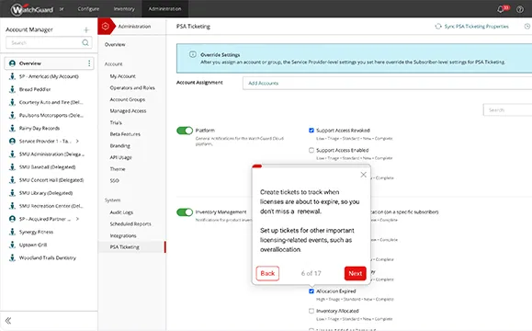Expand Service Provider 1 account chevron
This screenshot has width=532, height=331.
coord(77,141)
